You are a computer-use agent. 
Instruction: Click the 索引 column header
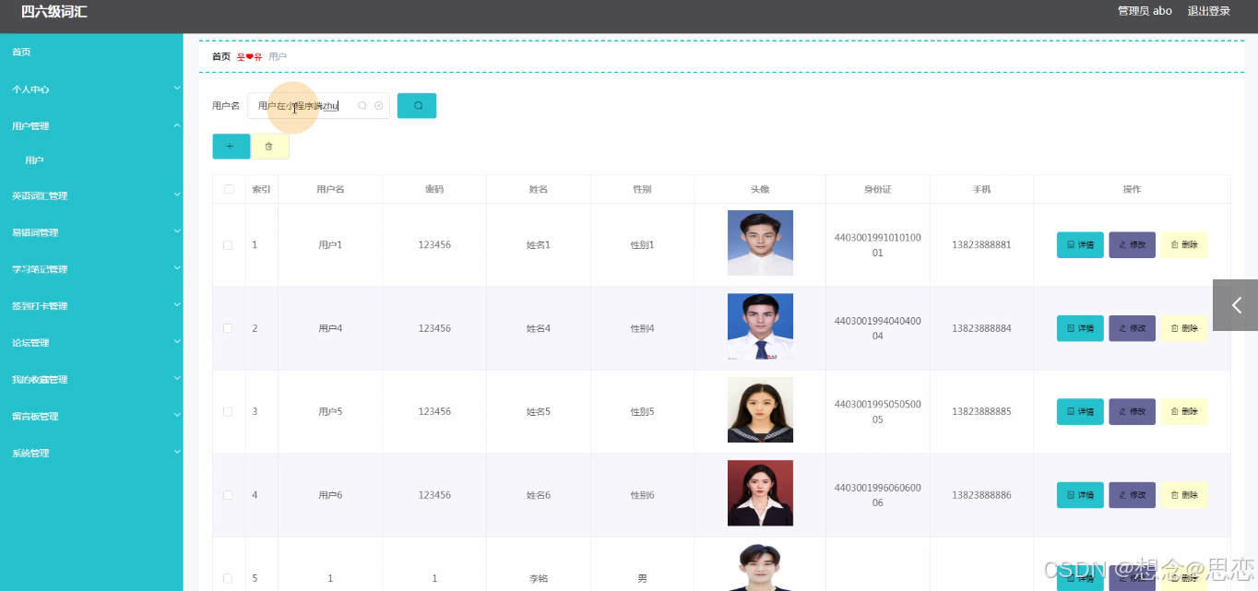click(x=261, y=189)
